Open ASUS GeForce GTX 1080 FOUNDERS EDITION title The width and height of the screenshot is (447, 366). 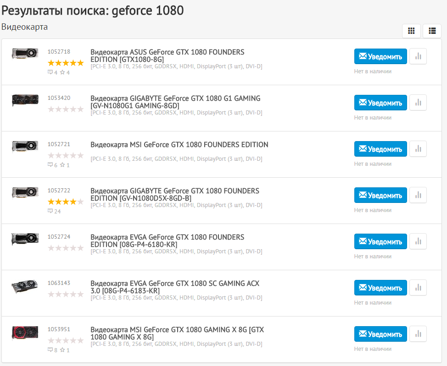(168, 56)
